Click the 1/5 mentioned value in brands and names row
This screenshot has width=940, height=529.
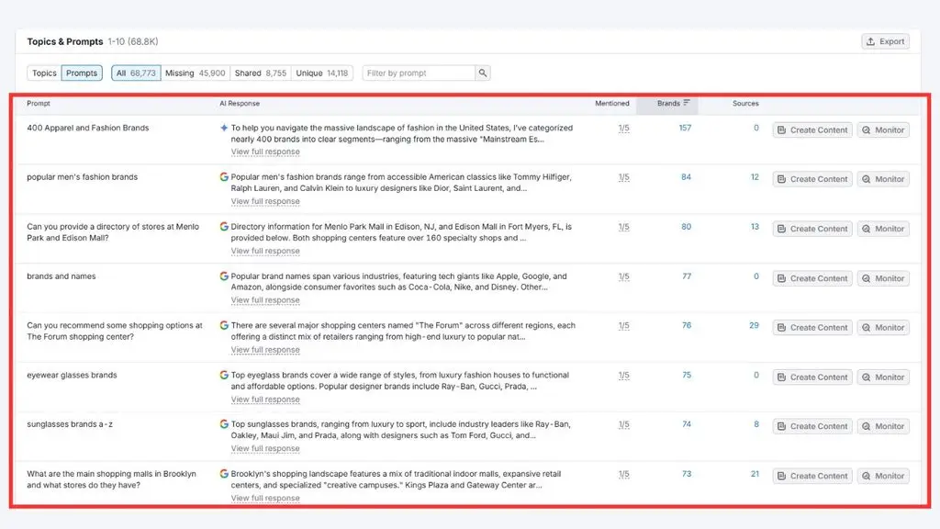624,276
